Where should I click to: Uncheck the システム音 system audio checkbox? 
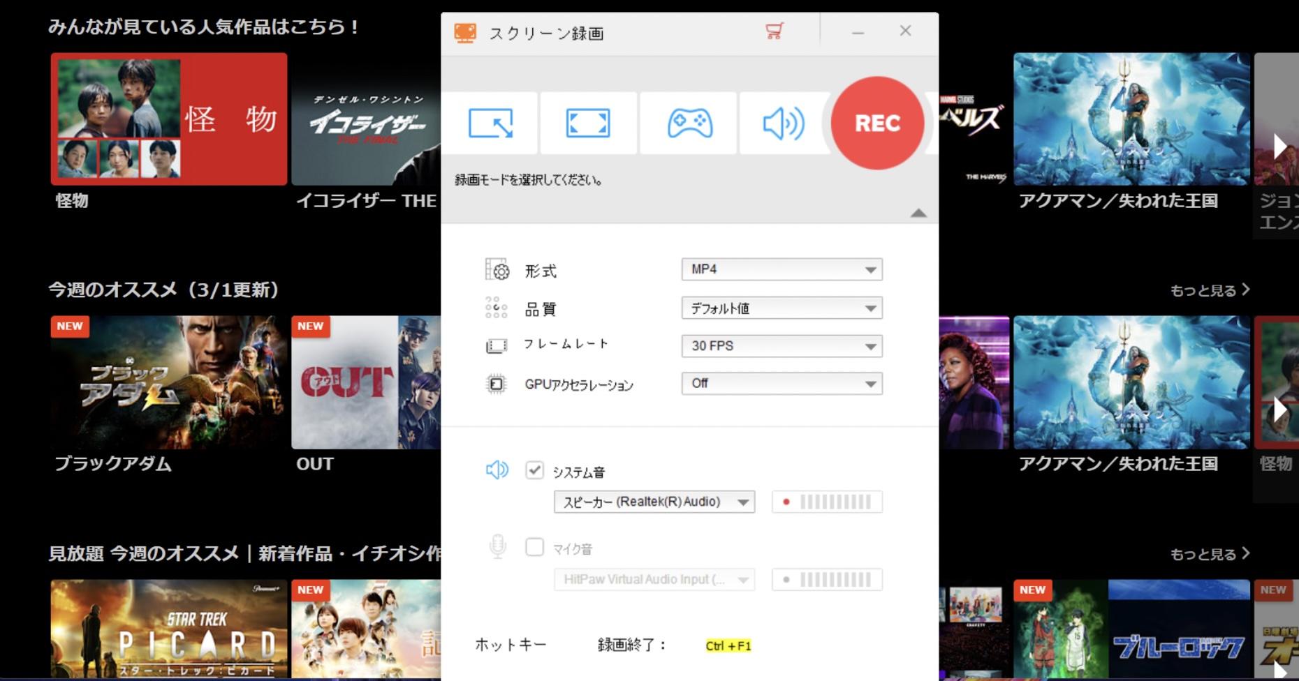pyautogui.click(x=534, y=470)
